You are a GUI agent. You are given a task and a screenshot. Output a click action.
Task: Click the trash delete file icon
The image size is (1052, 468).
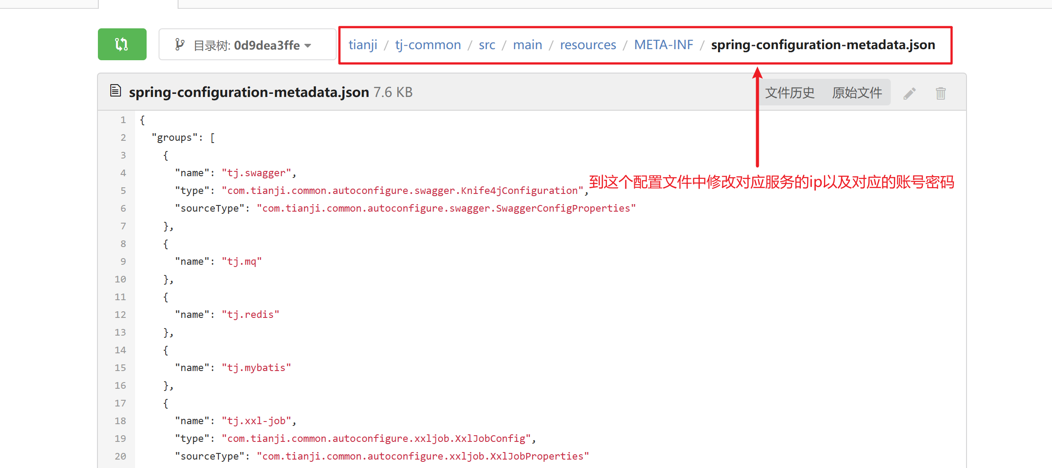941,93
